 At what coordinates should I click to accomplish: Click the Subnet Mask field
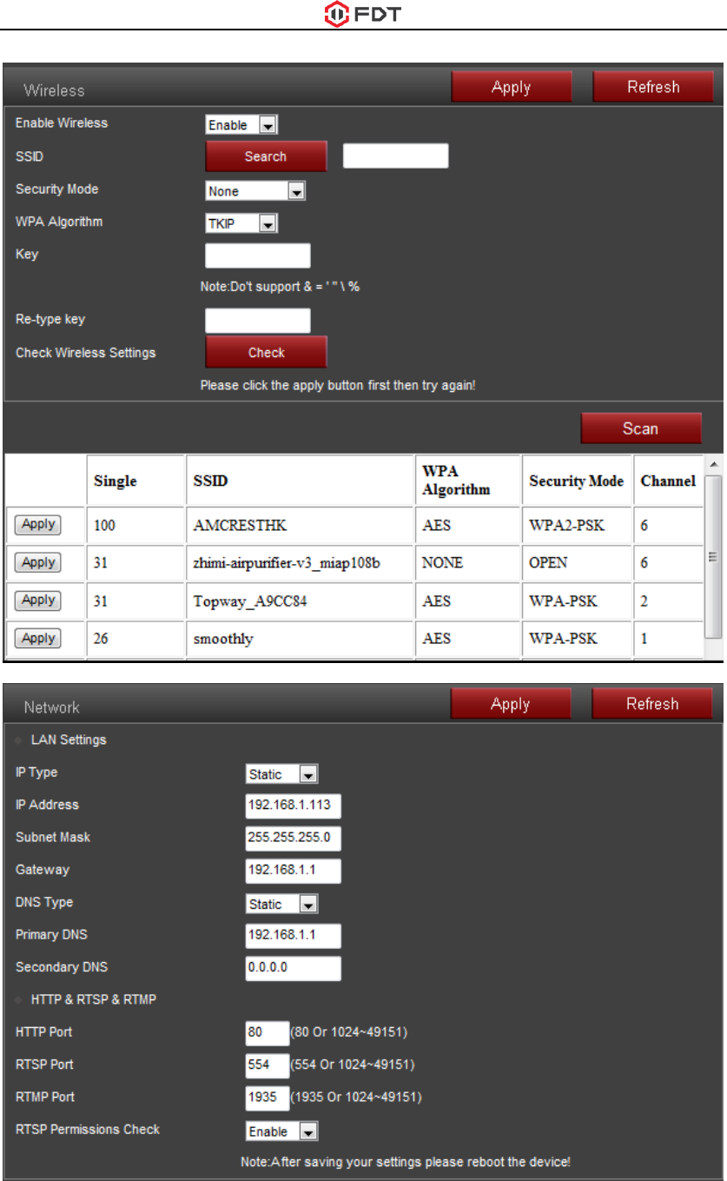click(x=294, y=839)
